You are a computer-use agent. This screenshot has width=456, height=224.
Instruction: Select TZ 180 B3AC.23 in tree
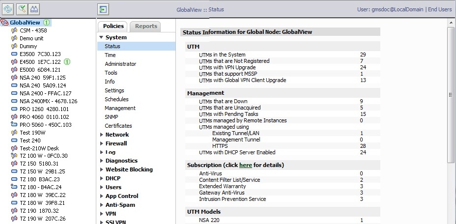pos(40,179)
